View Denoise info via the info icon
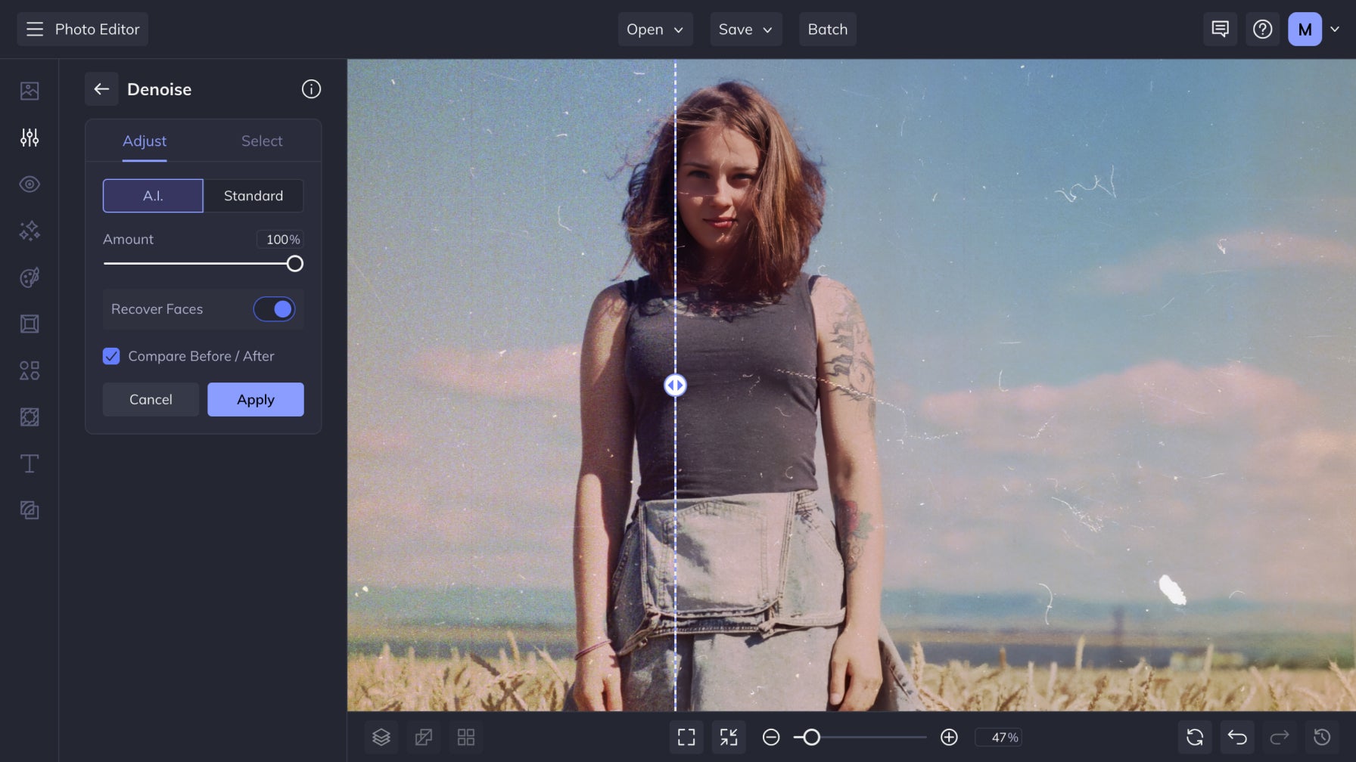This screenshot has width=1356, height=762. point(310,88)
